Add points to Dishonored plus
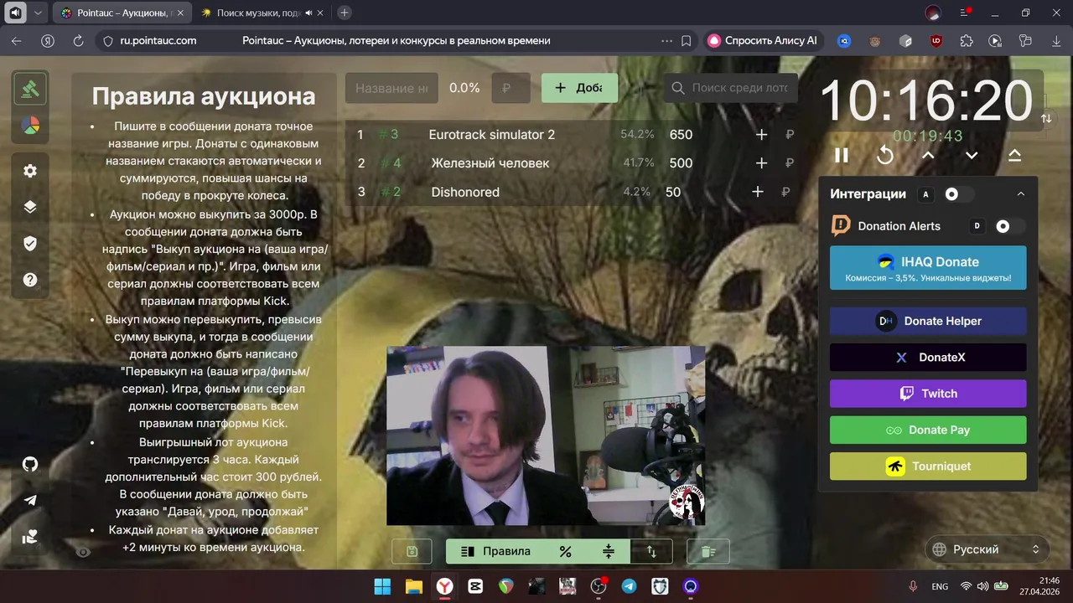Viewport: 1073px width, 603px height. click(x=758, y=192)
